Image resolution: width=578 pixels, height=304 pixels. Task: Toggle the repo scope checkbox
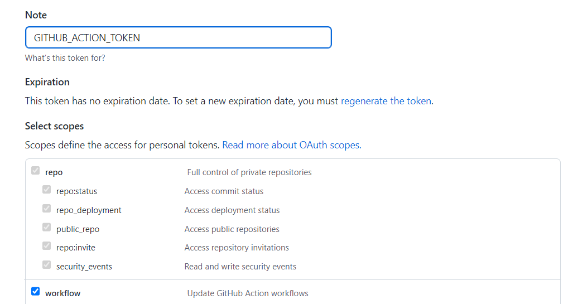tap(36, 171)
